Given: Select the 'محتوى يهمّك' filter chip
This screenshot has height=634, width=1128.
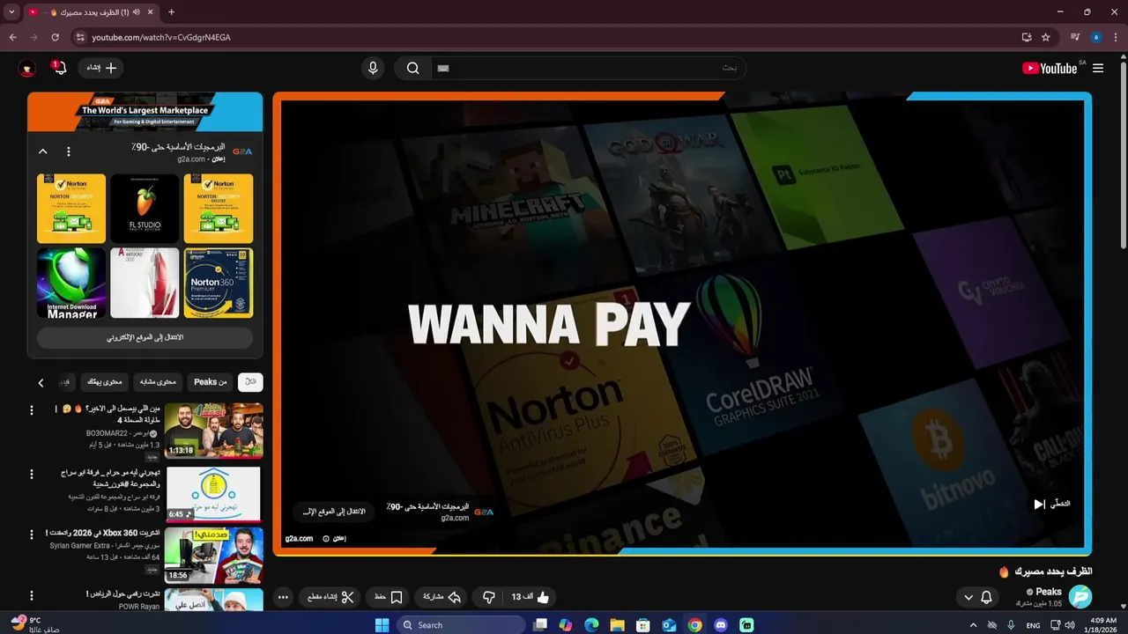Looking at the screenshot, I should click(x=105, y=381).
